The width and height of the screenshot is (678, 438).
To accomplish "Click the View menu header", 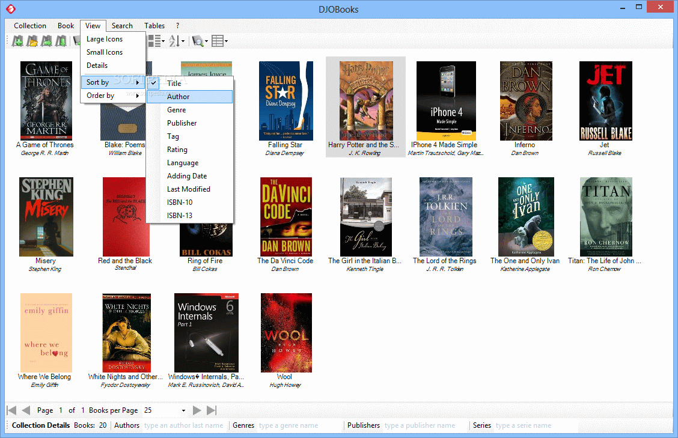I will point(93,25).
